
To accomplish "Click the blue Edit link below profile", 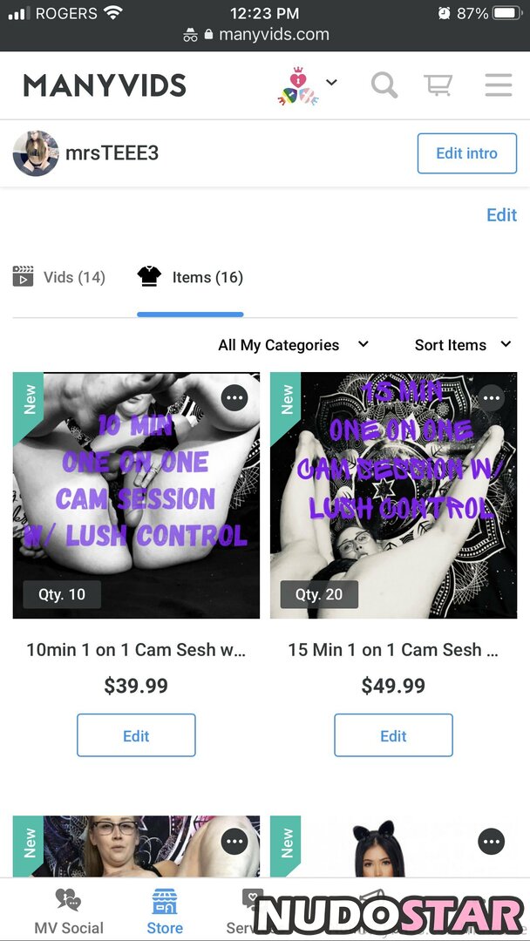I will point(501,215).
